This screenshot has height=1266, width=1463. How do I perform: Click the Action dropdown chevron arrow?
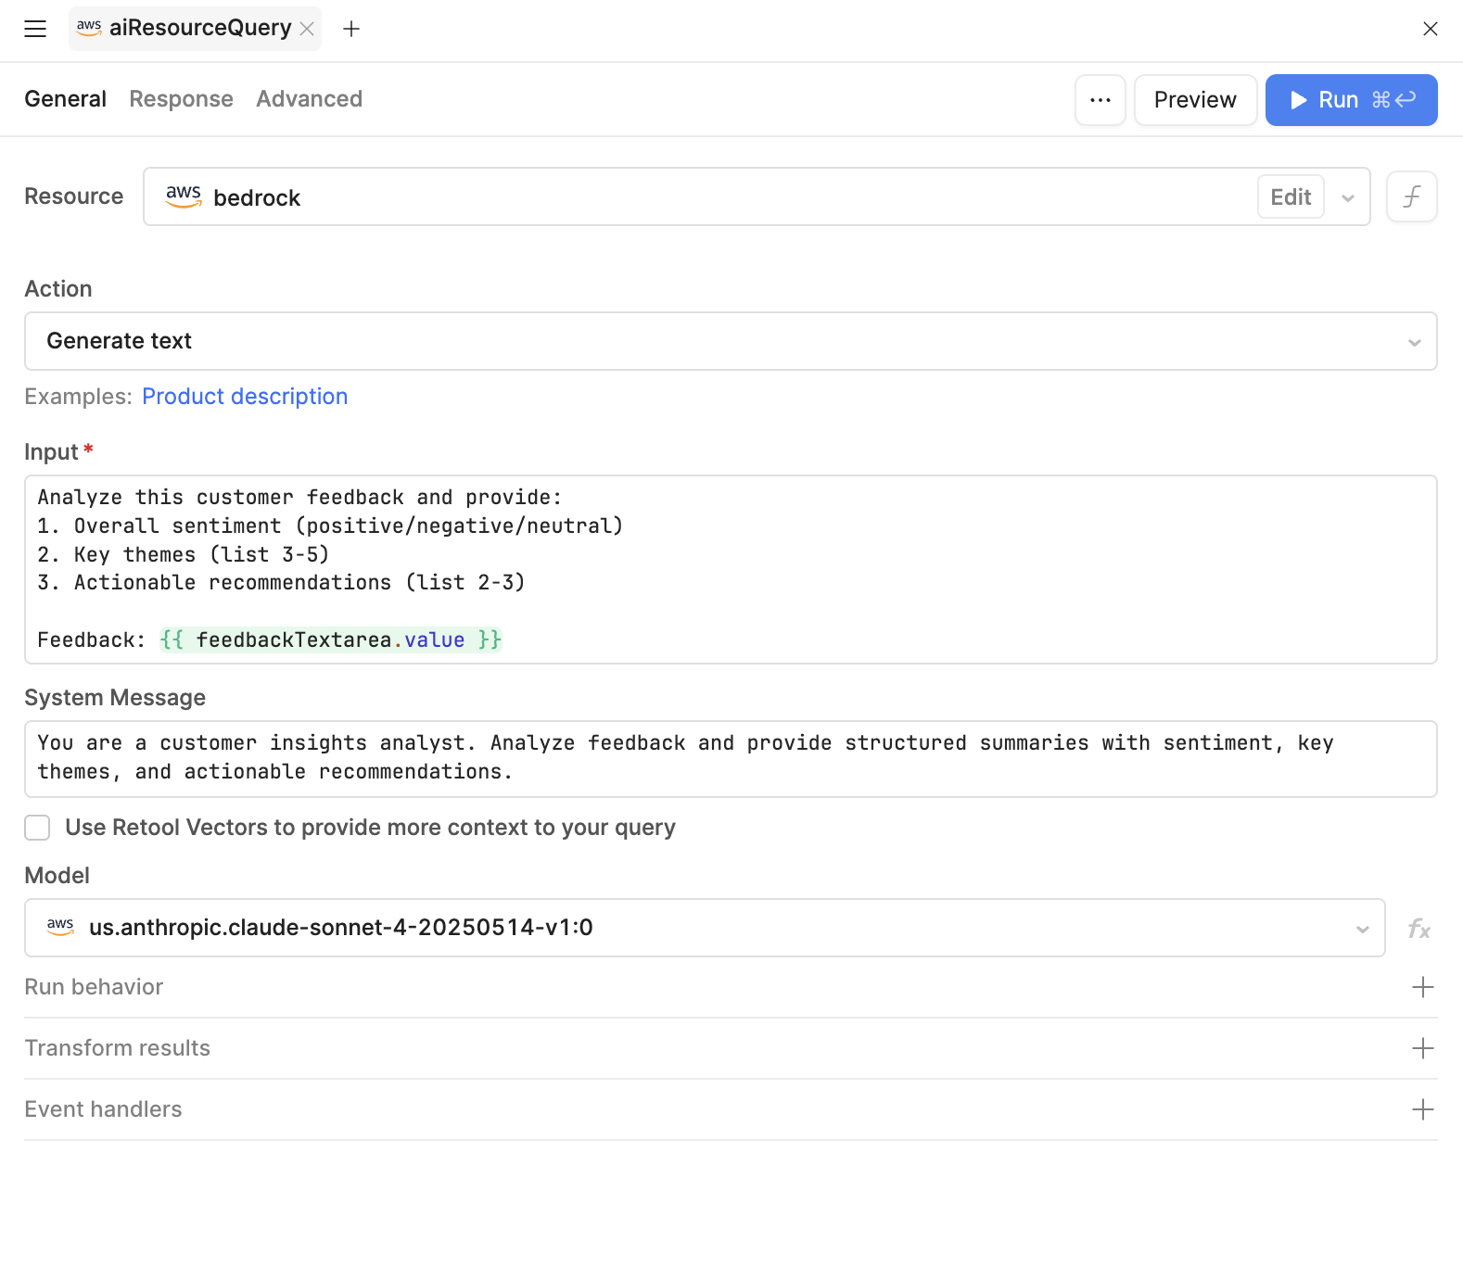1415,342
